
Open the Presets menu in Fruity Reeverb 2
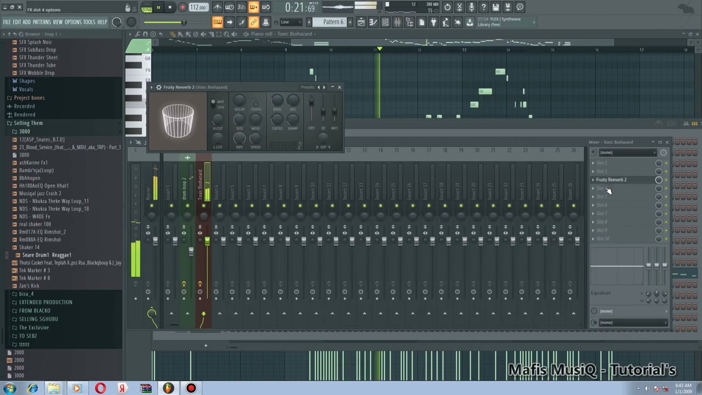(308, 87)
